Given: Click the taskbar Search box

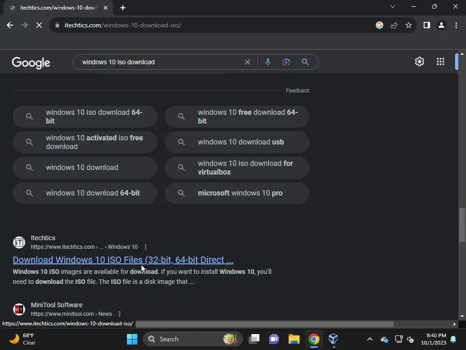Looking at the screenshot, I should pyautogui.click(x=193, y=339).
